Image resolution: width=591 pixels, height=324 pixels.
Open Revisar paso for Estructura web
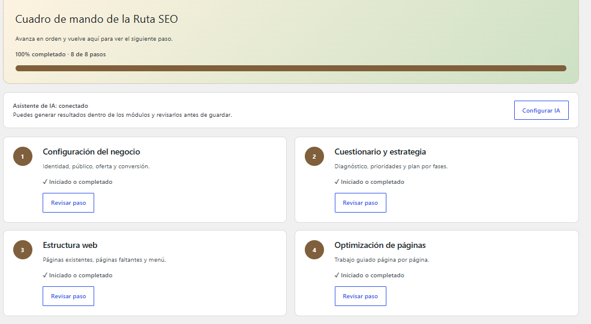tap(68, 296)
